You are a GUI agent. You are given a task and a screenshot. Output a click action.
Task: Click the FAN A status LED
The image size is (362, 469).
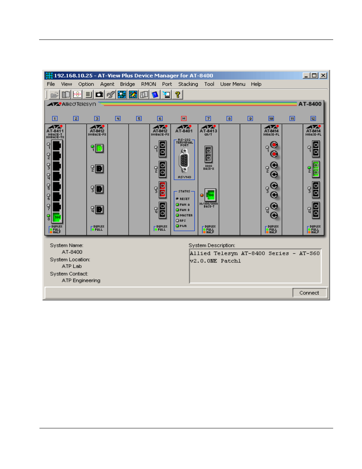point(177,205)
